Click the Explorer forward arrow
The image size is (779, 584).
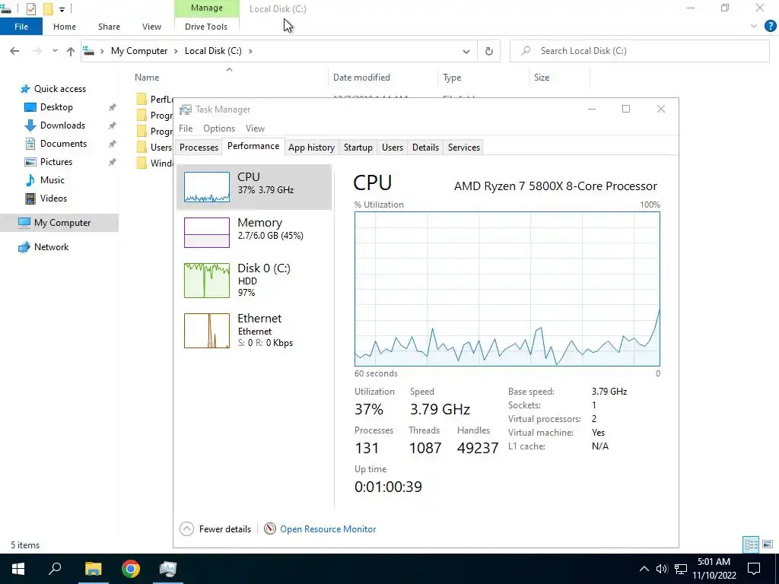(37, 51)
